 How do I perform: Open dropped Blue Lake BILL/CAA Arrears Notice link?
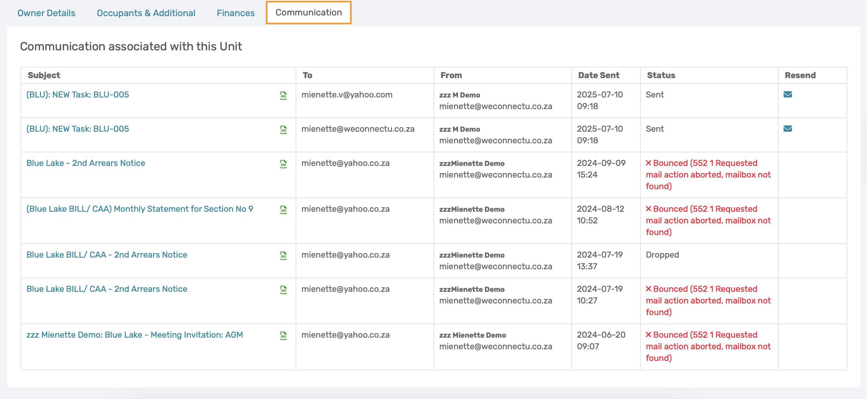106,255
